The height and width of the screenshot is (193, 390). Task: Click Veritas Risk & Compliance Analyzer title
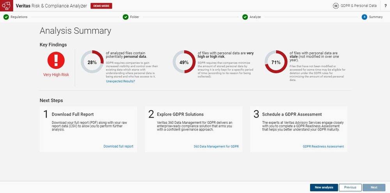click(x=51, y=6)
